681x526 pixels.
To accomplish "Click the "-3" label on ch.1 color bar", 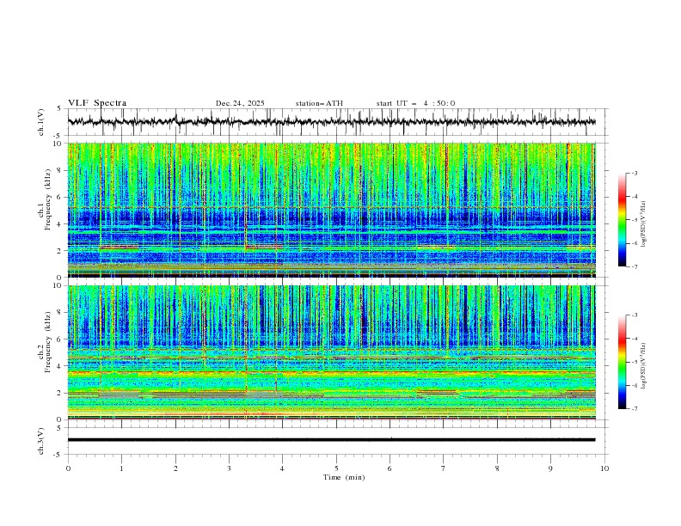I will tap(635, 173).
